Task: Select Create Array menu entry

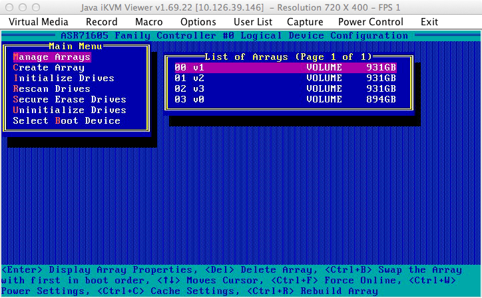Action: pyautogui.click(x=49, y=68)
